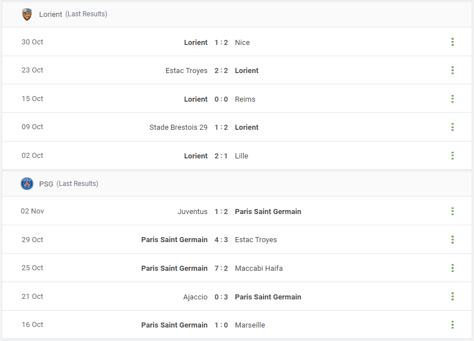Open three-dot menu for Estac Troyes vs Lorient
474x341 pixels.
pyautogui.click(x=452, y=70)
